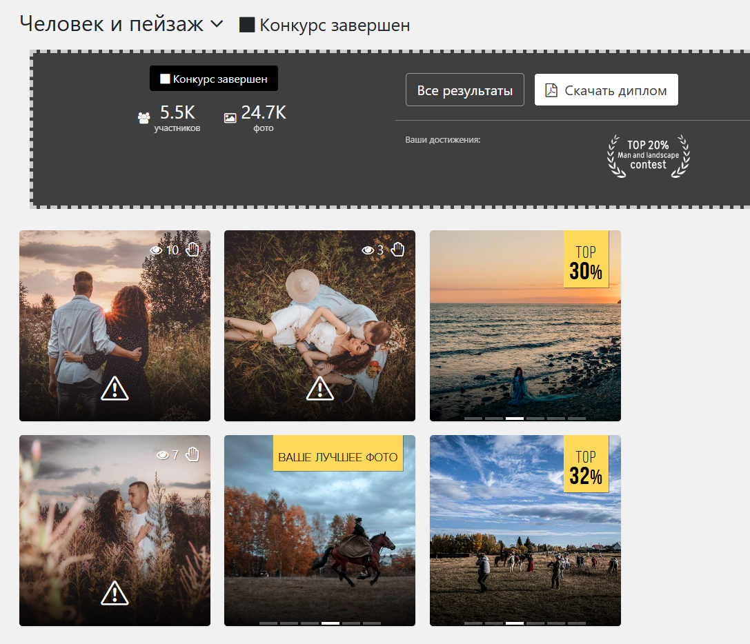Viewport: 750px width, 644px height.
Task: Click the photo icon beside 24.7K count
Action: tap(228, 116)
